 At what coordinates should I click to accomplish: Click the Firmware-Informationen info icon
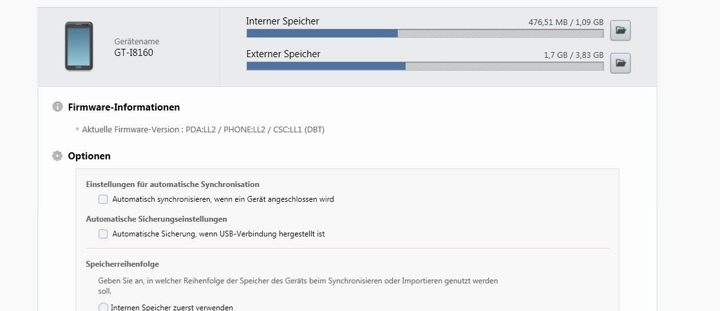pyautogui.click(x=57, y=107)
